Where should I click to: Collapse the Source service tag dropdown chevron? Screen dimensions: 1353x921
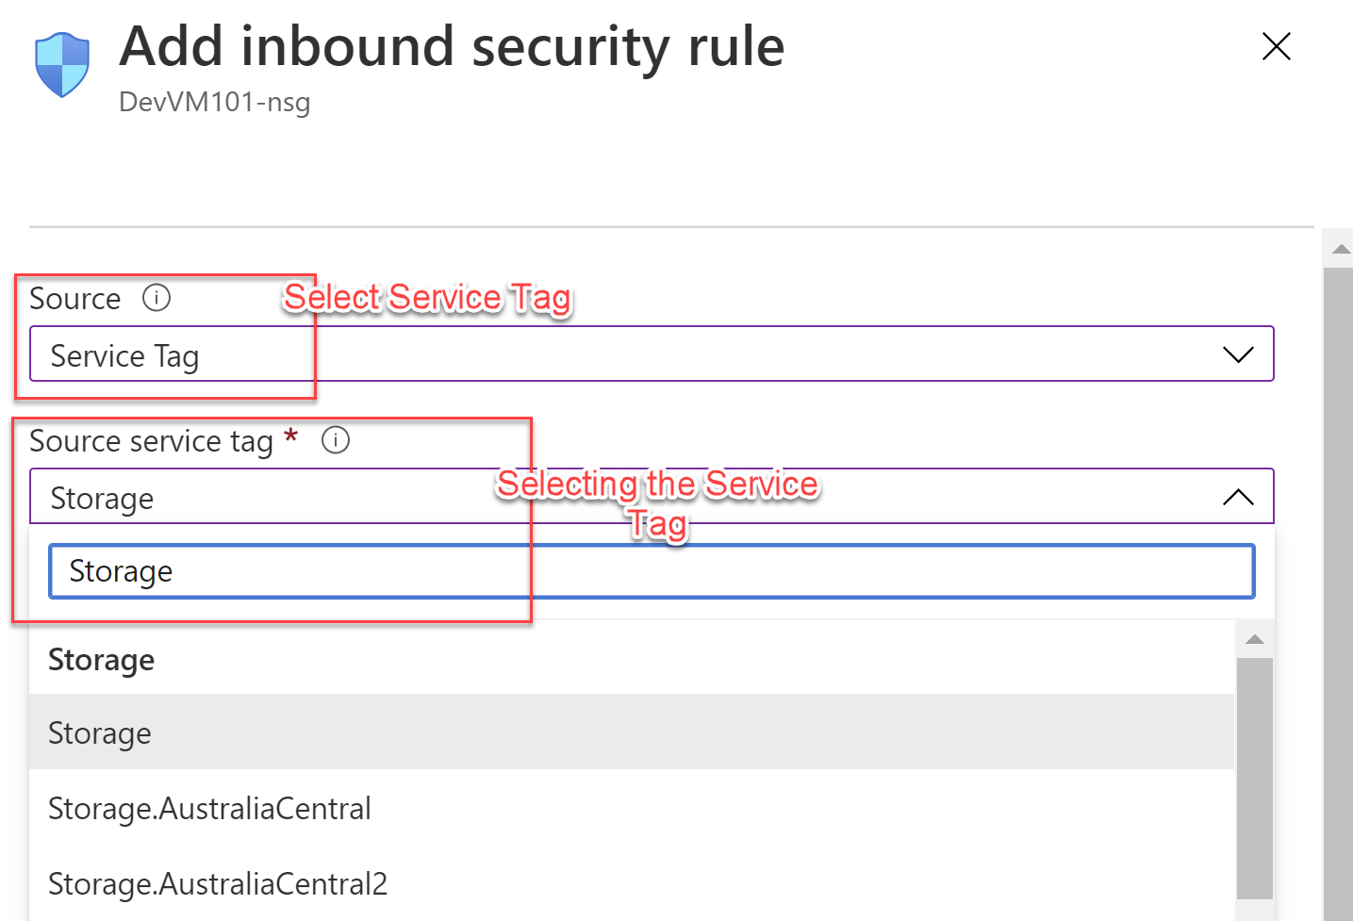(1238, 497)
